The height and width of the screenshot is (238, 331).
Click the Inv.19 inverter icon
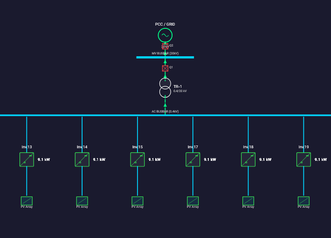click(303, 159)
